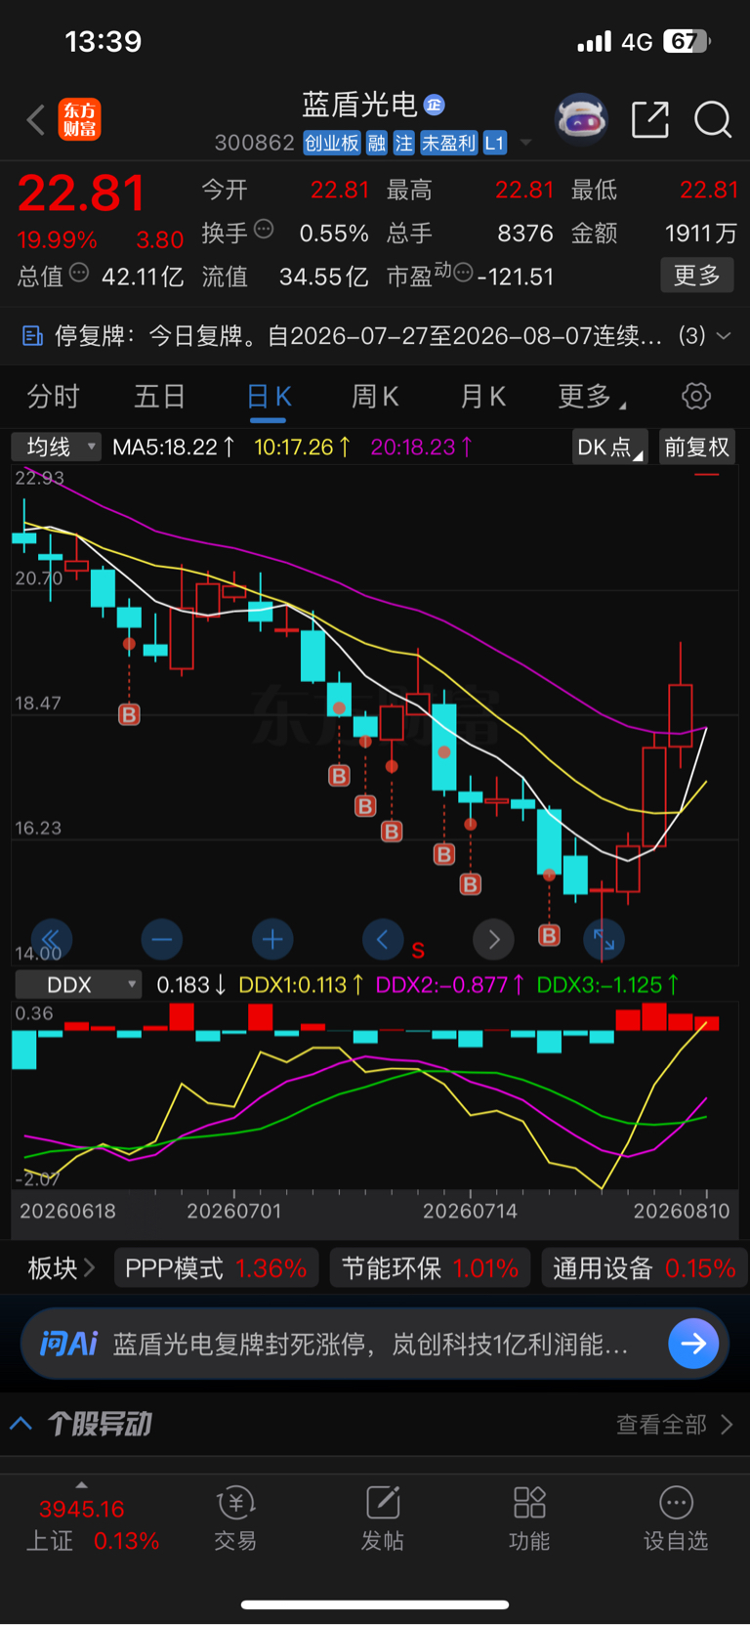Tap the double-left rewind chart icon
Image resolution: width=750 pixels, height=1625 pixels.
point(52,940)
